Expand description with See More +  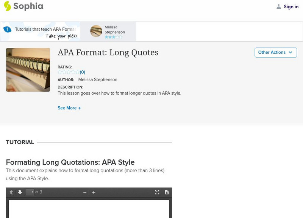[69, 108]
